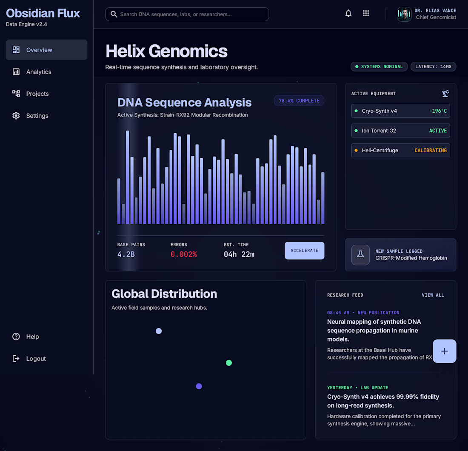The image size is (468, 451).
Task: Click the green Ion Torrent G2 status dot
Action: coord(356,131)
